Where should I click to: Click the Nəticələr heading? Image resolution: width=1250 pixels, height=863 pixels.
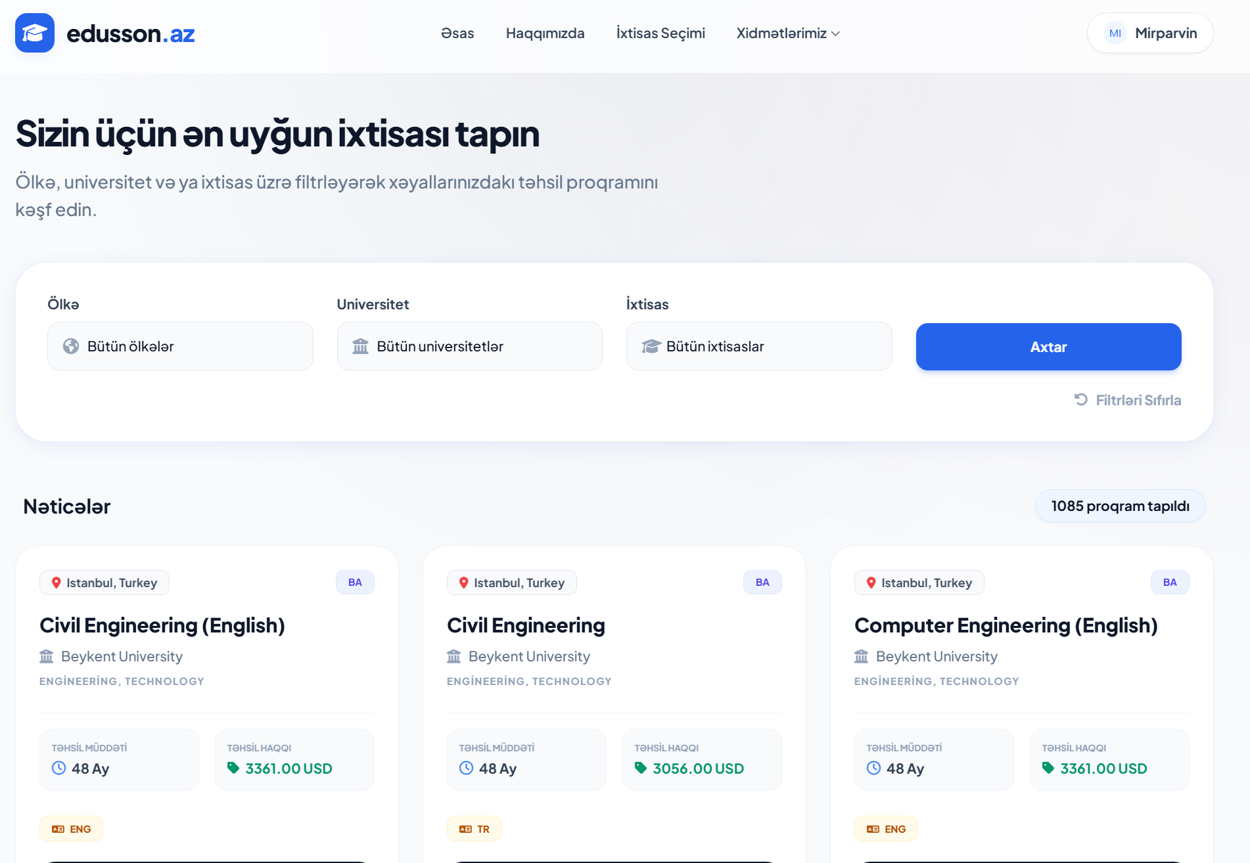click(x=67, y=506)
